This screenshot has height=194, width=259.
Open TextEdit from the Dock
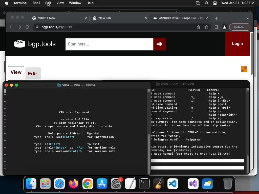(x=130, y=184)
